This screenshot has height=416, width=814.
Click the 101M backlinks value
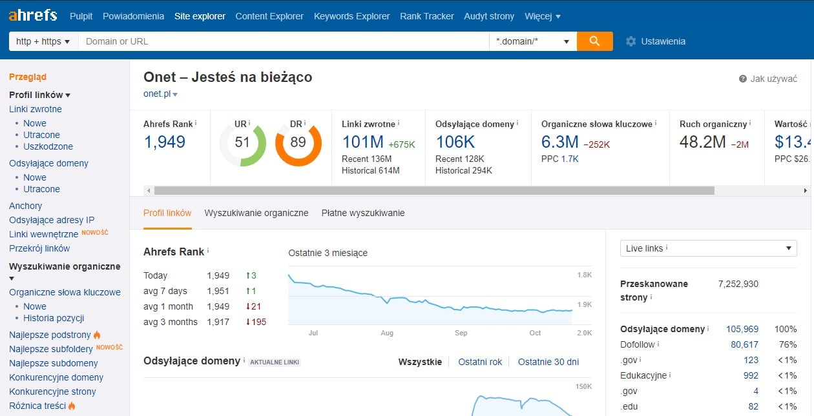362,142
